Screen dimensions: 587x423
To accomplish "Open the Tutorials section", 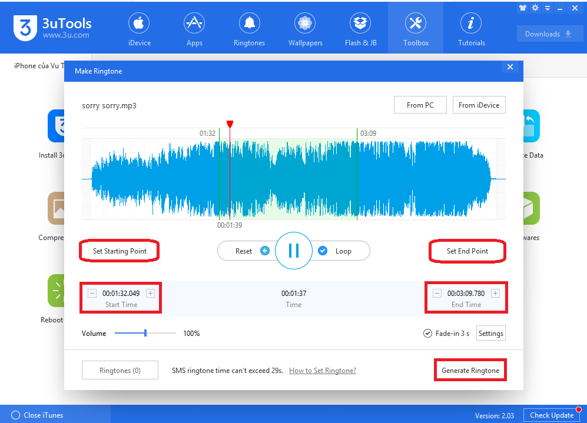I will coord(471,29).
